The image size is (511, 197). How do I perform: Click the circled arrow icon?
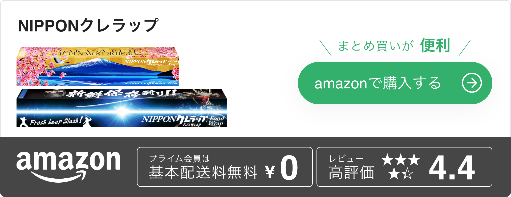(472, 83)
